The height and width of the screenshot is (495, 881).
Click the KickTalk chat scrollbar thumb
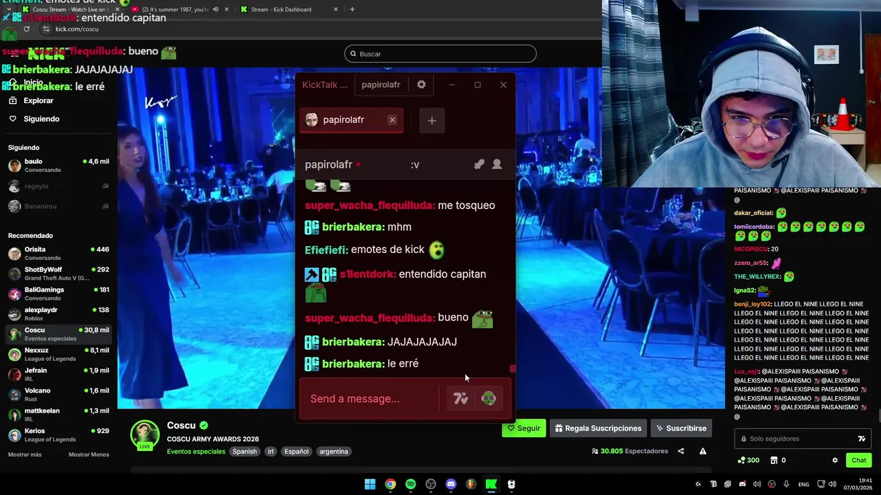[x=513, y=369]
